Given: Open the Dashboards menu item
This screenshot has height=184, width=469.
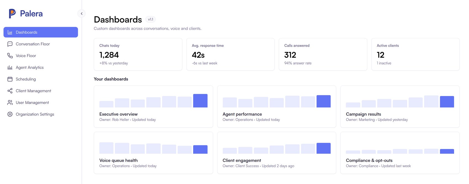Looking at the screenshot, I should coord(41,32).
